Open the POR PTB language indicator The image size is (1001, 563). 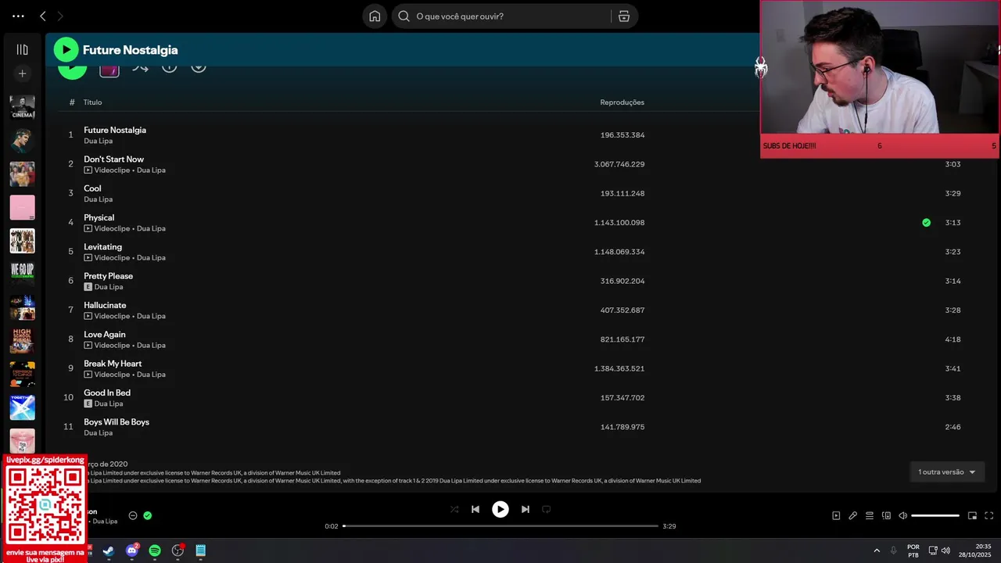pos(913,550)
